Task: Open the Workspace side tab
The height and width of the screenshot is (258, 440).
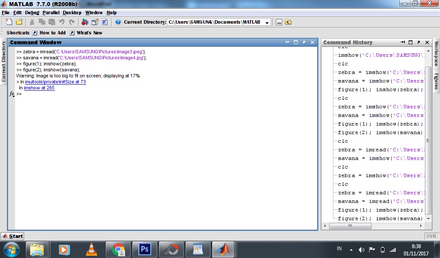Action: (437, 54)
